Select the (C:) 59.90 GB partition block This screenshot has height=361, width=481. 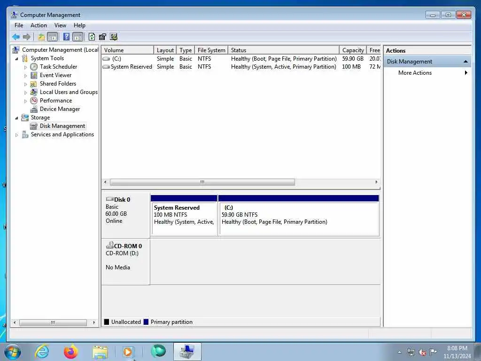pos(298,216)
